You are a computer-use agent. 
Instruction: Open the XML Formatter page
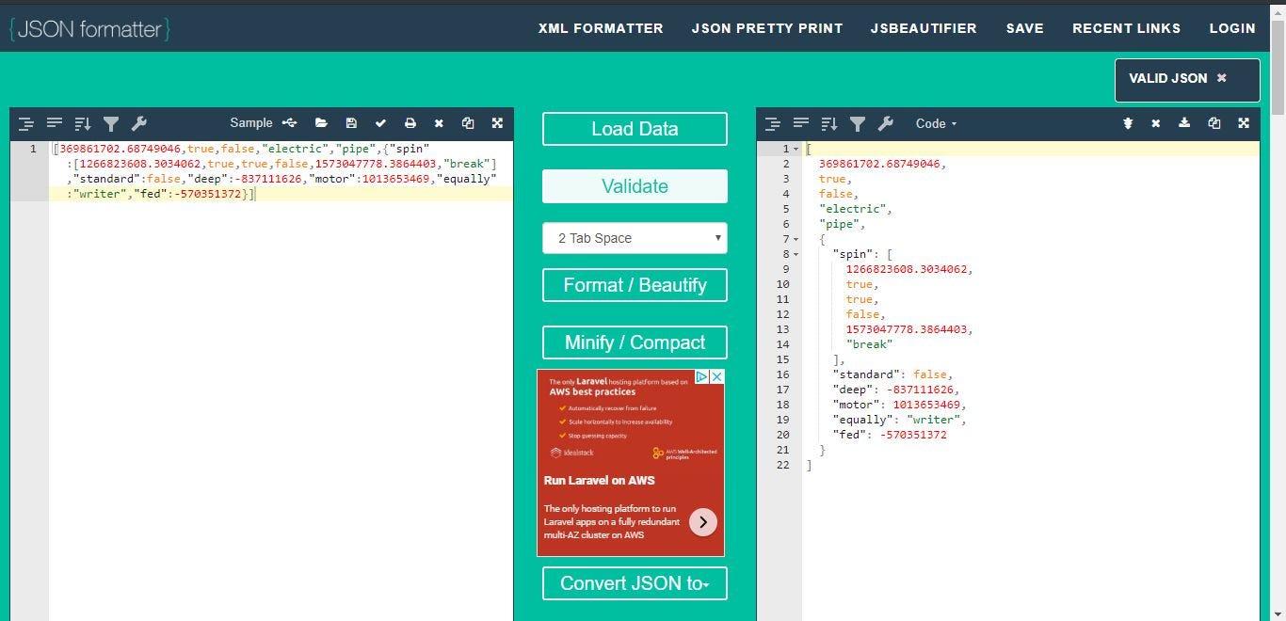(601, 28)
